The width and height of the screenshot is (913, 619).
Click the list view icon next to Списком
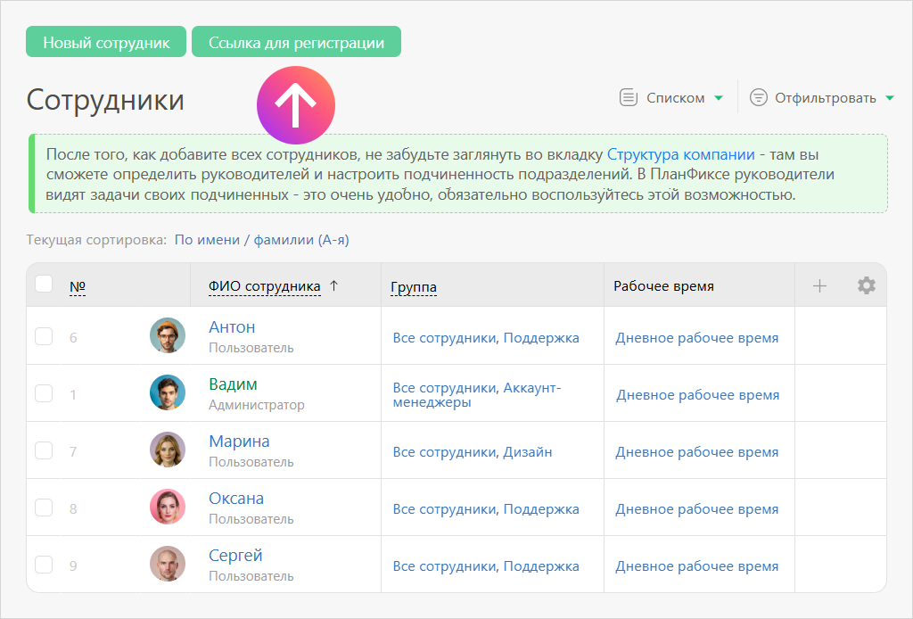tap(629, 97)
